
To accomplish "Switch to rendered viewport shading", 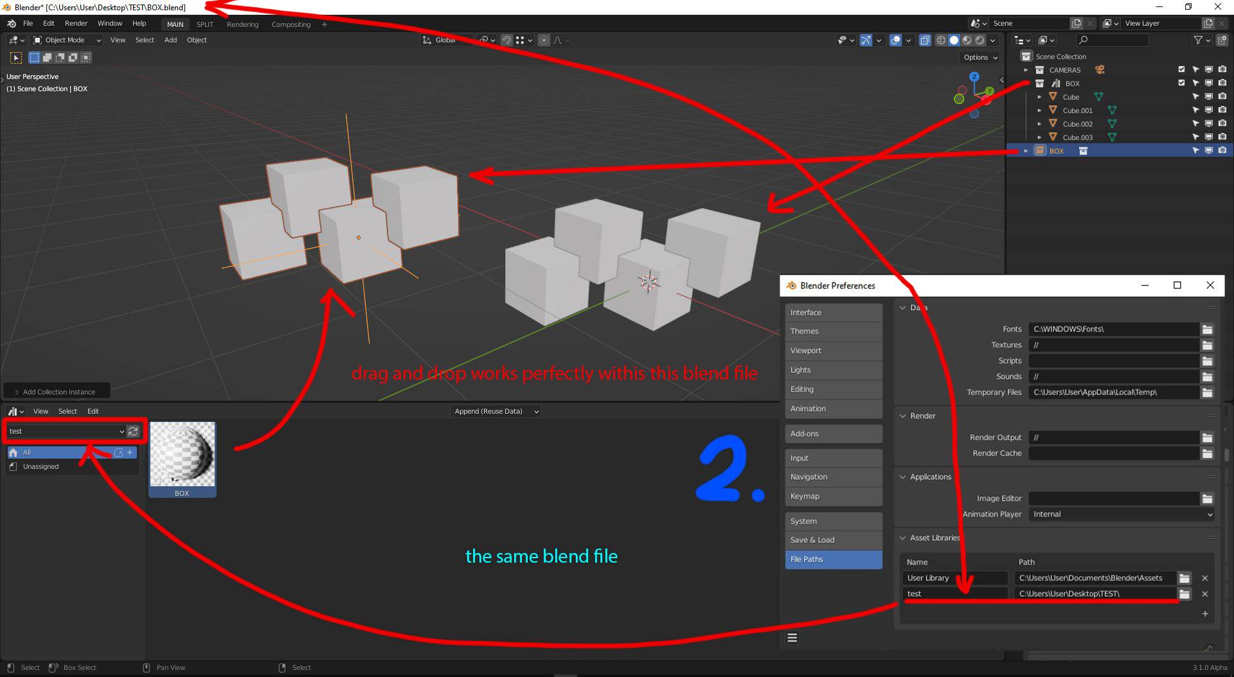I will coord(979,40).
